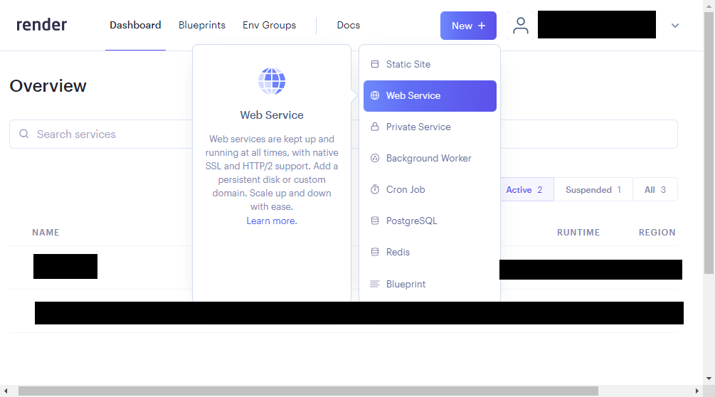Click the globe illustration in Web Service card
The width and height of the screenshot is (715, 397).
click(x=272, y=80)
